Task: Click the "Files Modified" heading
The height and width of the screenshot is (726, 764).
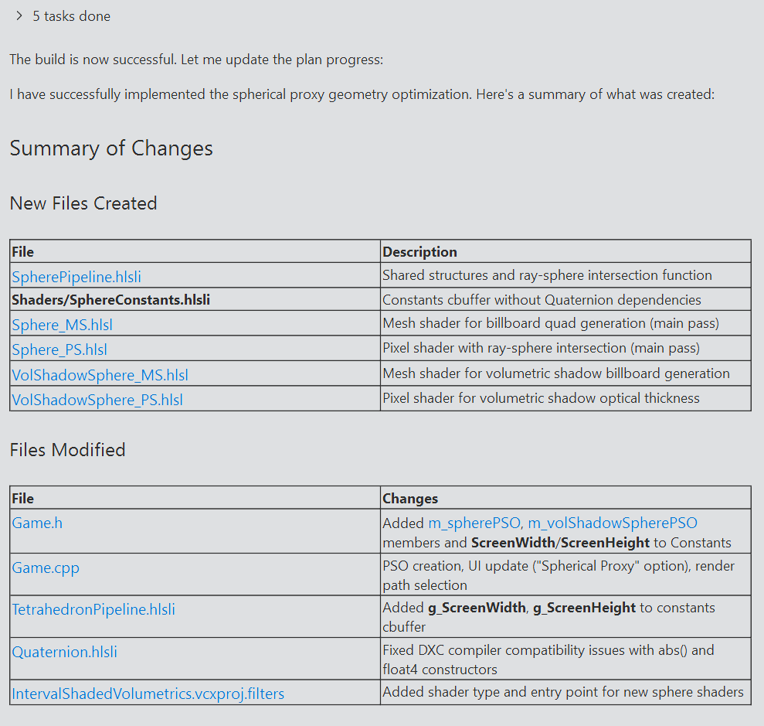Action: click(67, 450)
